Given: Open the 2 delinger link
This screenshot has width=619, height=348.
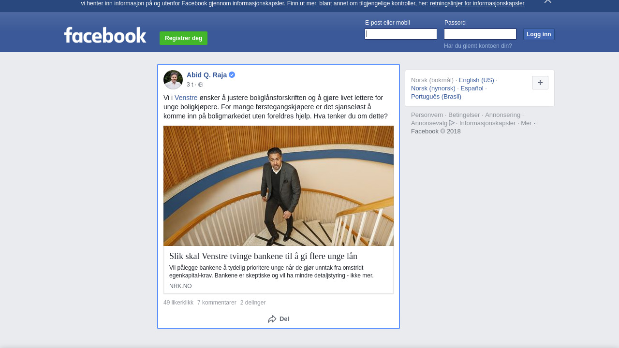Looking at the screenshot, I should tap(253, 303).
